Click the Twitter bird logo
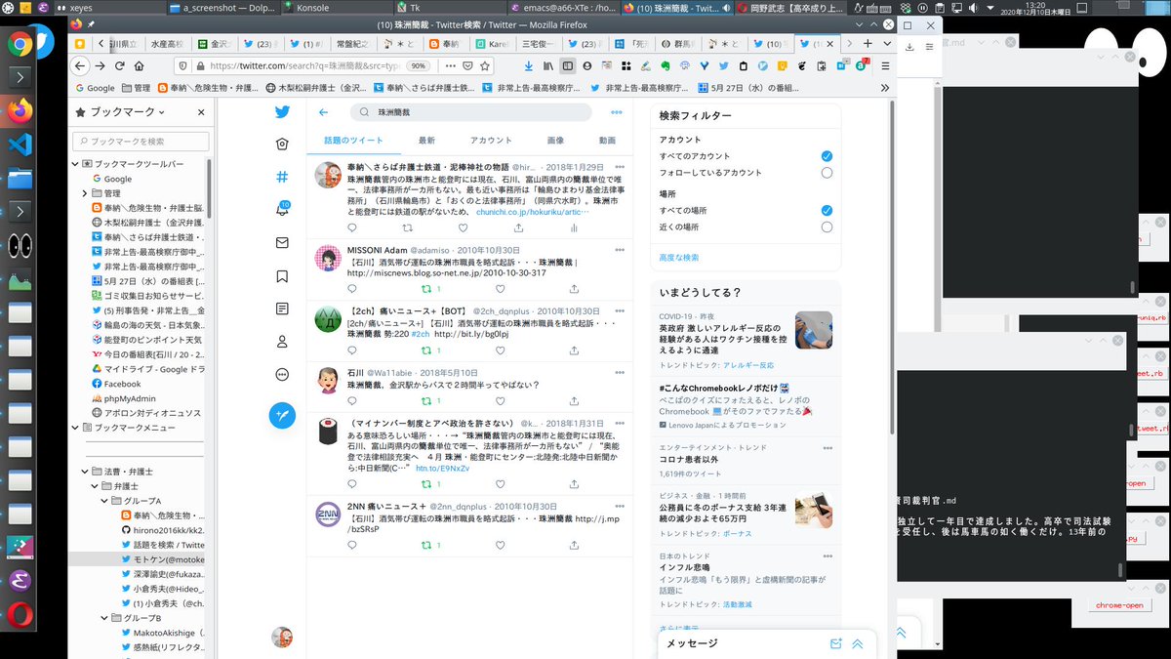 (x=282, y=111)
